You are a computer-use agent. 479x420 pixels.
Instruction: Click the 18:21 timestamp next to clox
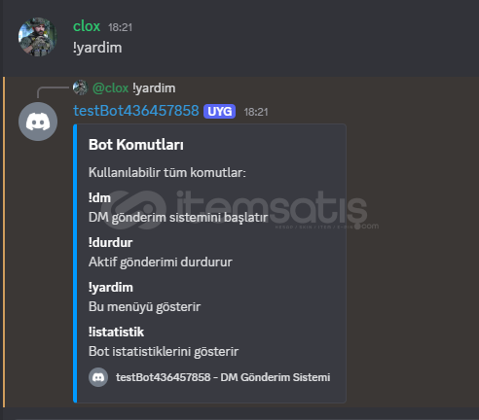pos(120,27)
